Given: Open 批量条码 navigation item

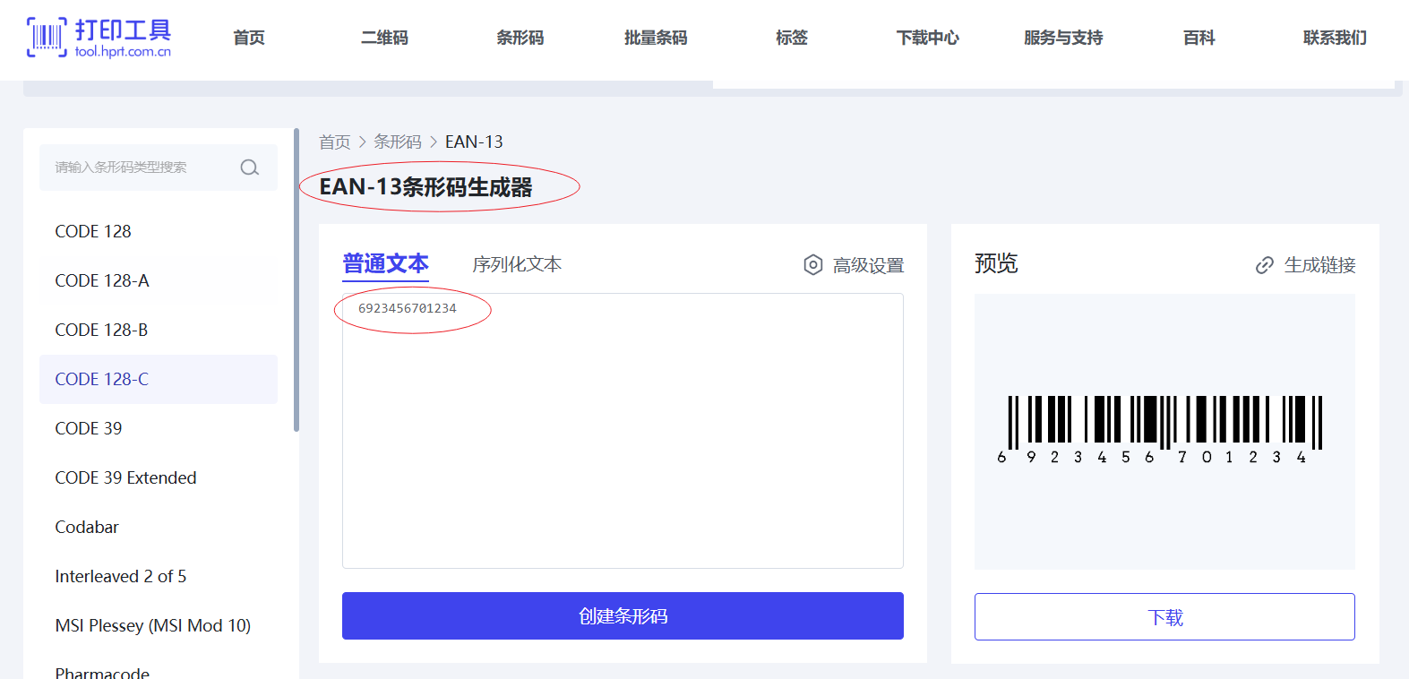Looking at the screenshot, I should 656,38.
